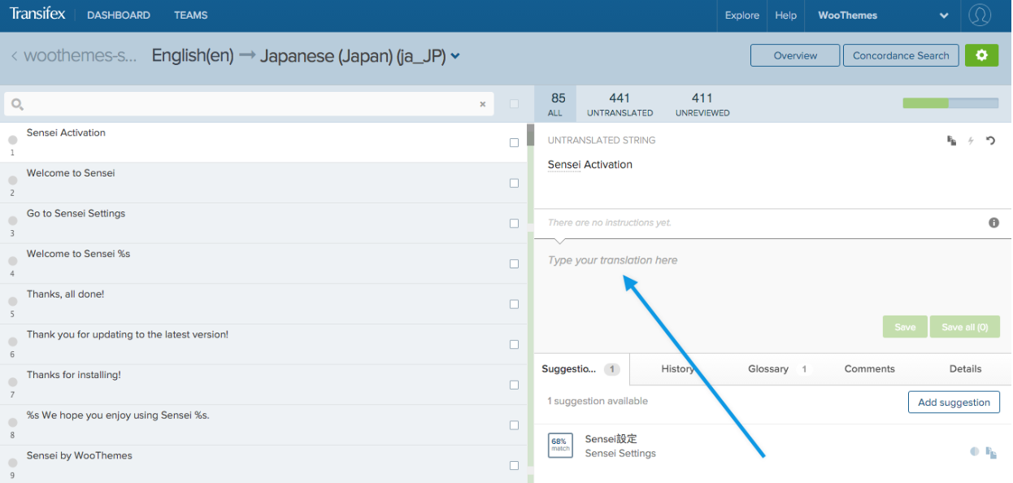Click the suggestion half-circle icon

pos(974,451)
